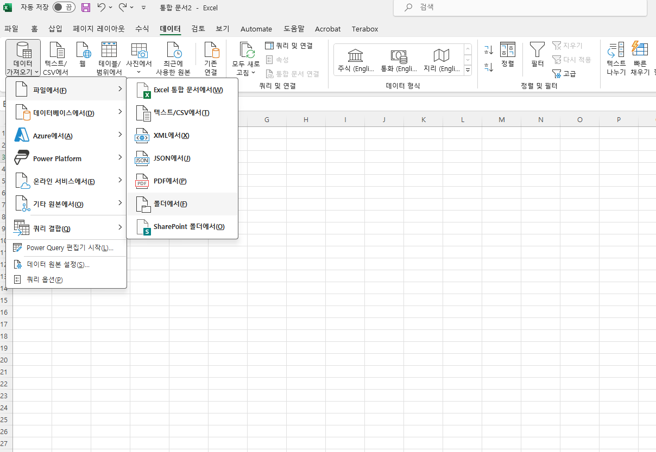Open the 파일 tab
The image size is (656, 452).
11,29
